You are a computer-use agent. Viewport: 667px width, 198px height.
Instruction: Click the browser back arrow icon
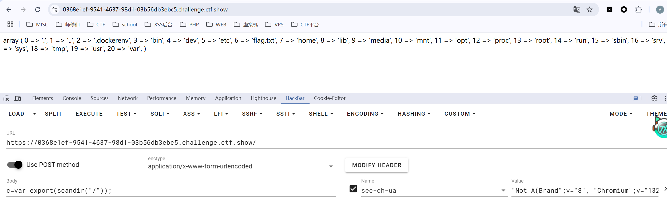(x=9, y=10)
